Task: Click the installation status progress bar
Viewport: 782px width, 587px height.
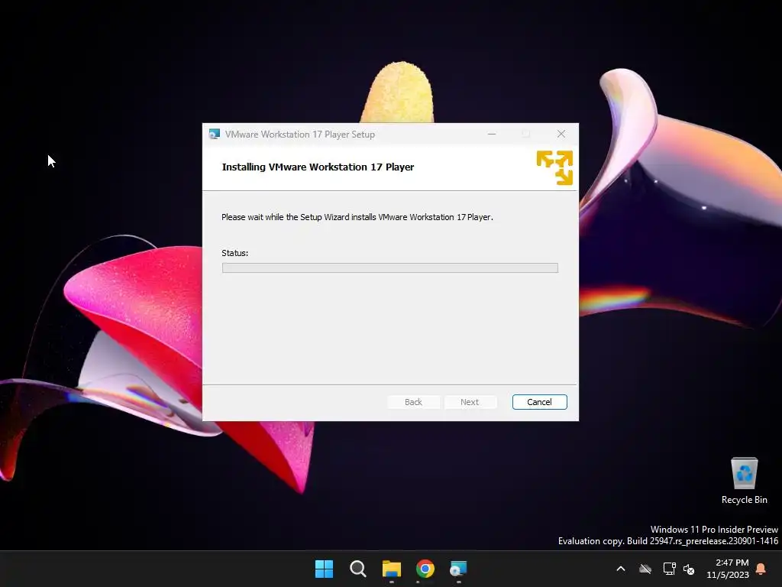Action: click(x=390, y=268)
